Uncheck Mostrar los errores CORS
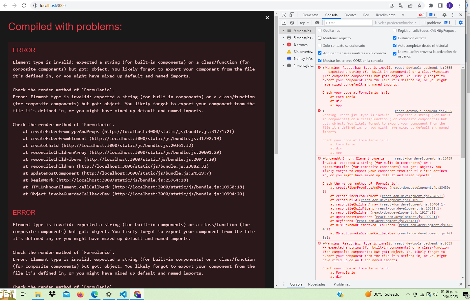 point(320,60)
